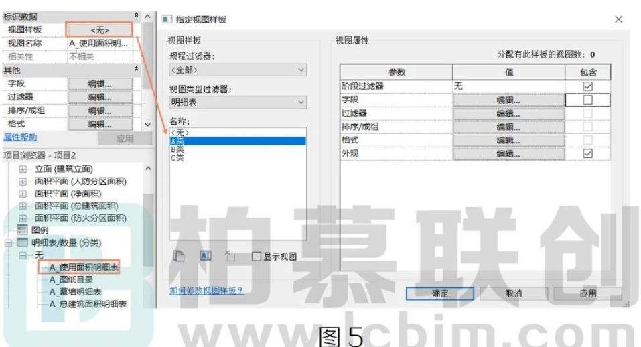
Task: Click 编辑 for 格式 in 视图属性 table
Action: click(x=508, y=141)
